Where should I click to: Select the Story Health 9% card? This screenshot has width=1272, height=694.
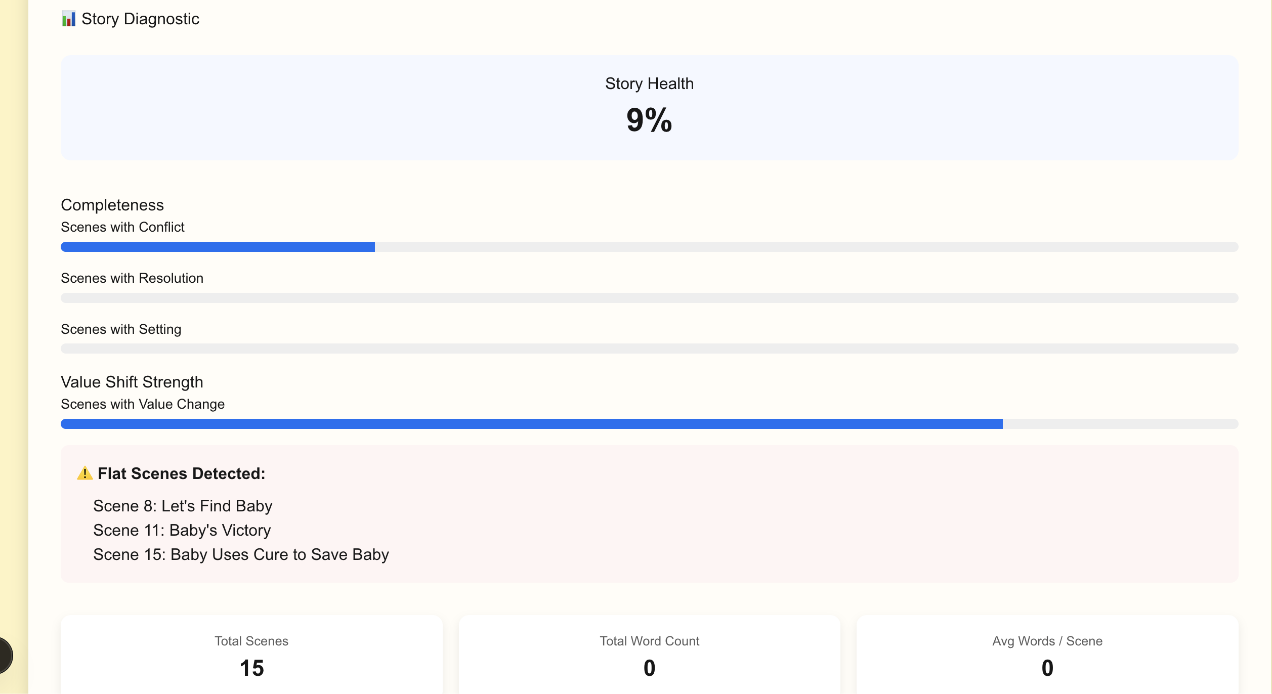click(x=649, y=108)
